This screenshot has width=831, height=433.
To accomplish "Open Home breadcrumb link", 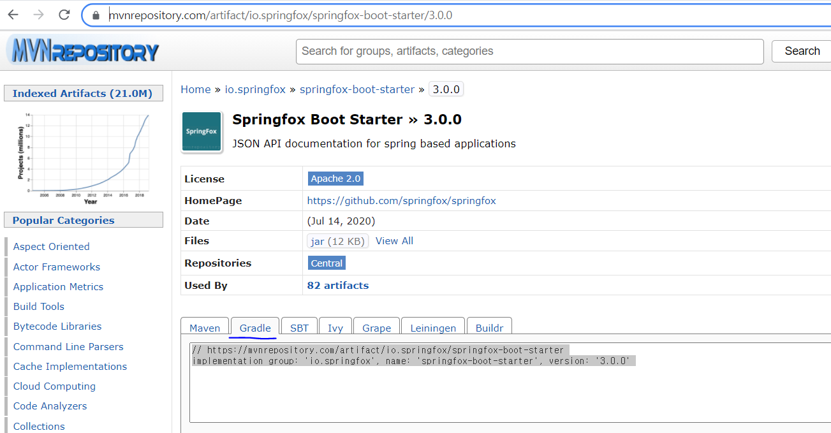I will (195, 89).
